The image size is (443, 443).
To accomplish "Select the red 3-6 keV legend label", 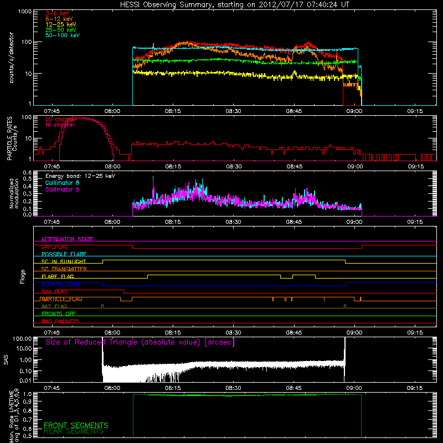I will pos(57,13).
